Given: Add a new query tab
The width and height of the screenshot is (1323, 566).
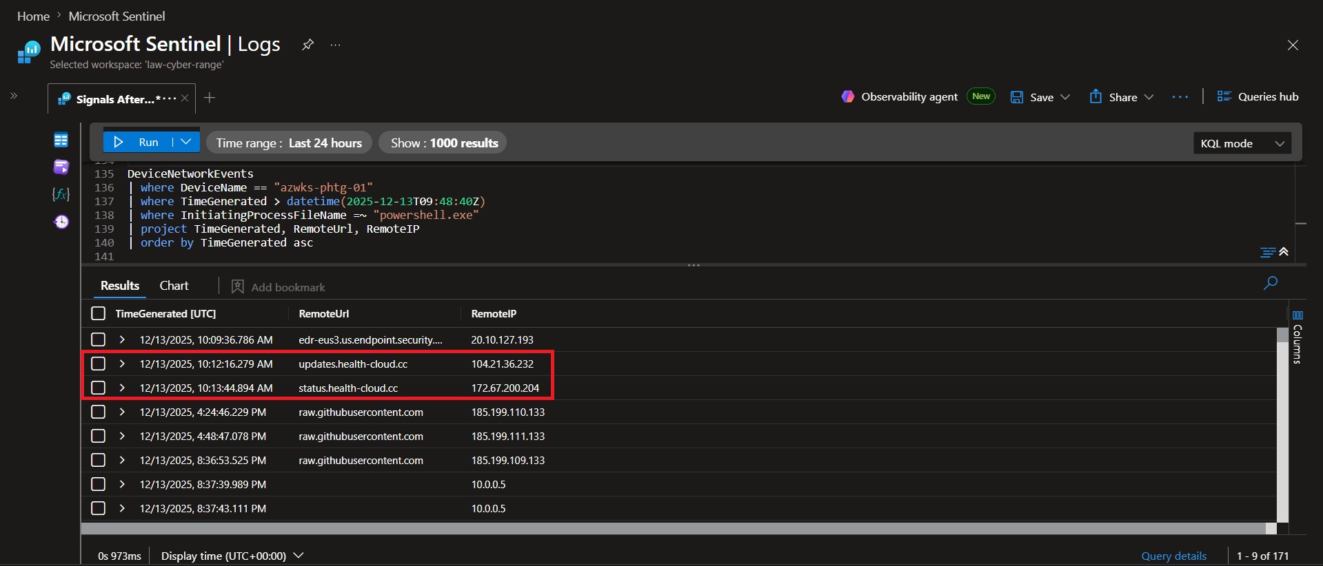Looking at the screenshot, I should point(210,98).
